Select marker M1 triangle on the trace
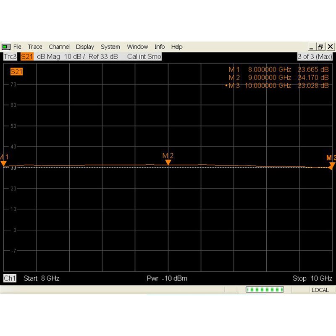Screen dimensions: 336x336 pos(3,164)
